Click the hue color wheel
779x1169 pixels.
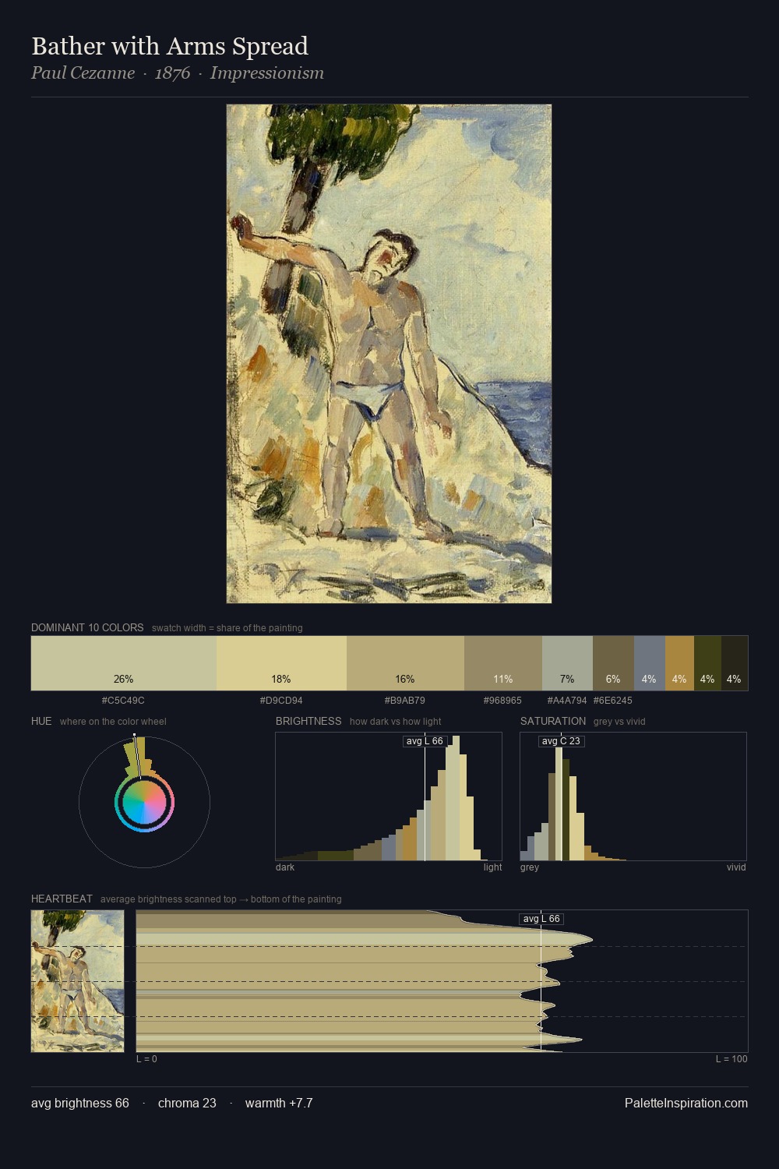(x=144, y=802)
